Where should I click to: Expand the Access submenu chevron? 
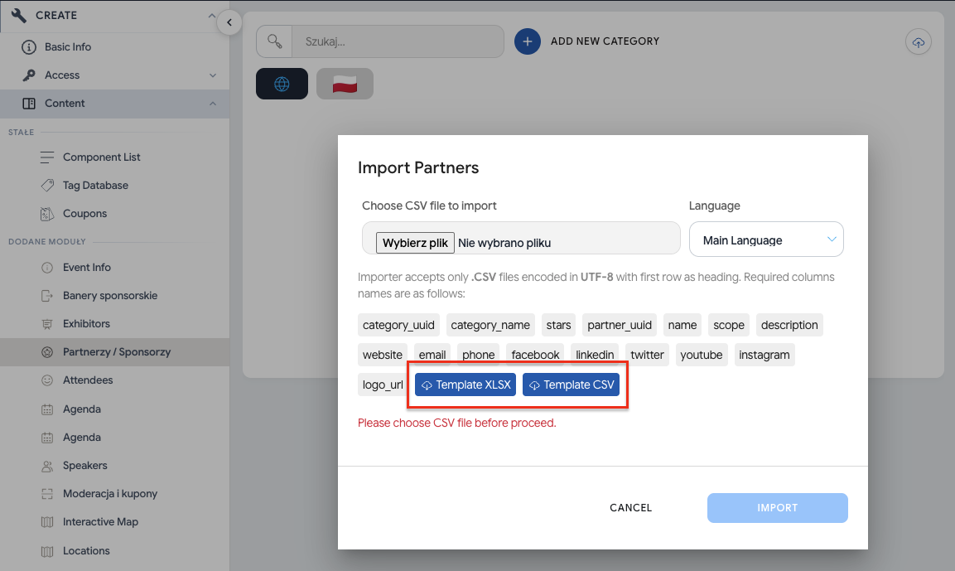pos(213,75)
